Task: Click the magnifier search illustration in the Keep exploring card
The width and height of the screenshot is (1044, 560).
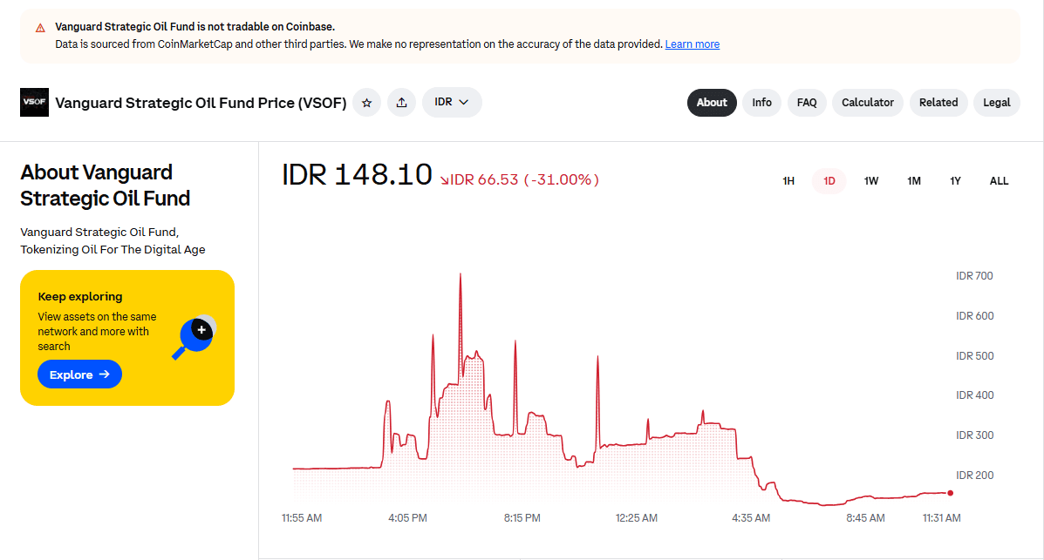Action: click(194, 337)
